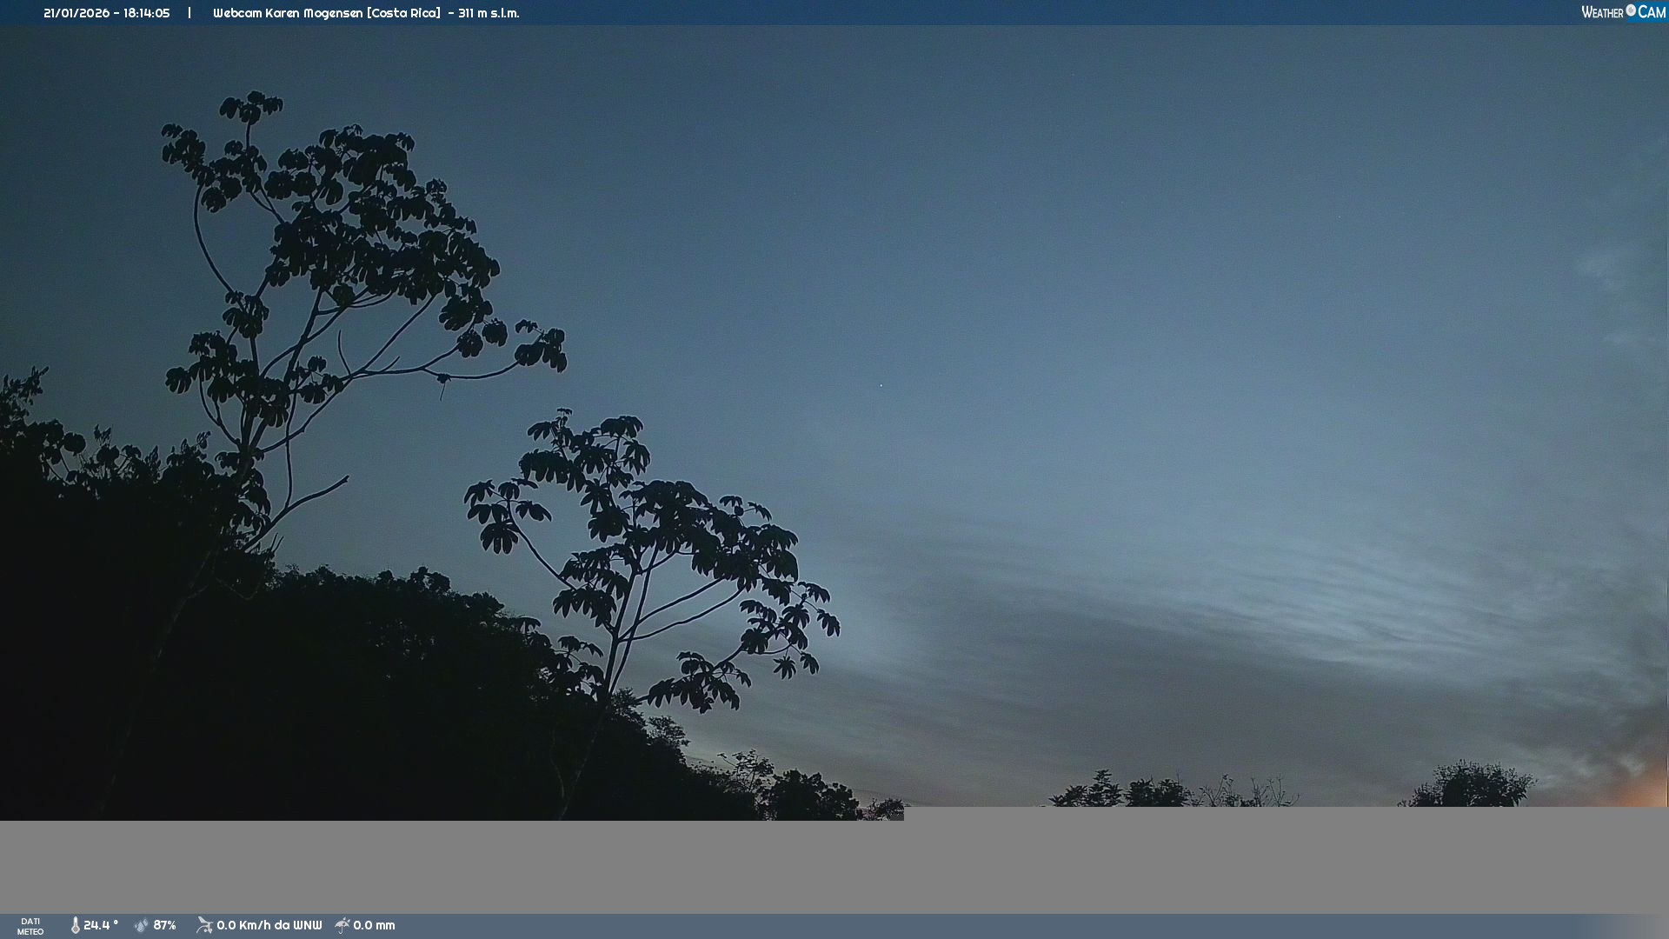
Task: Click the bright star in the sky
Action: coord(881,384)
